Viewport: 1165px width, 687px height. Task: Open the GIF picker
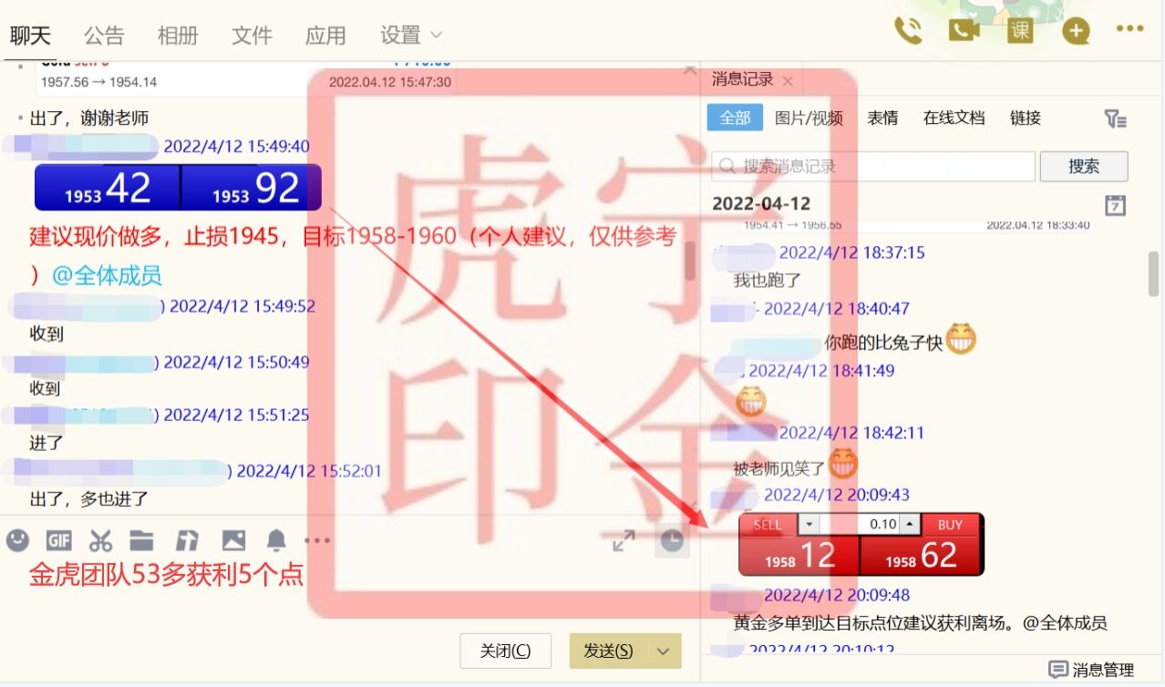pyautogui.click(x=59, y=540)
